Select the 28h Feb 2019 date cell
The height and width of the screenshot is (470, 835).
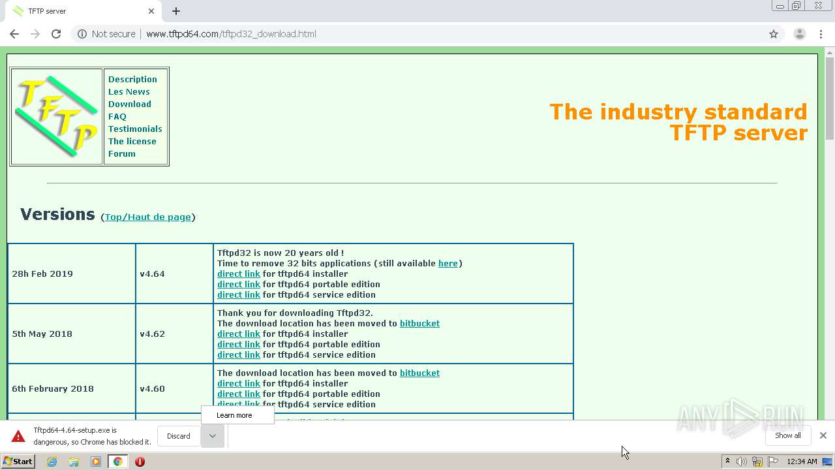tap(72, 274)
